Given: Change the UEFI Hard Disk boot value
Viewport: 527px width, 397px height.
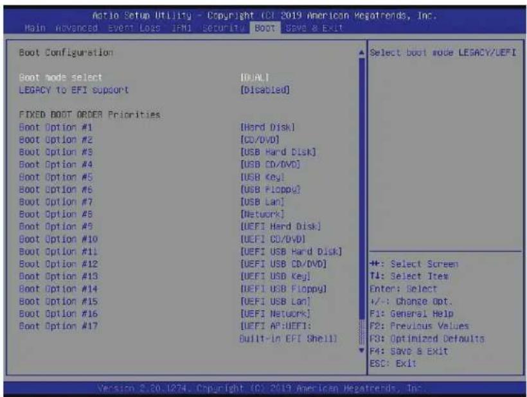Looking at the screenshot, I should 280,227.
